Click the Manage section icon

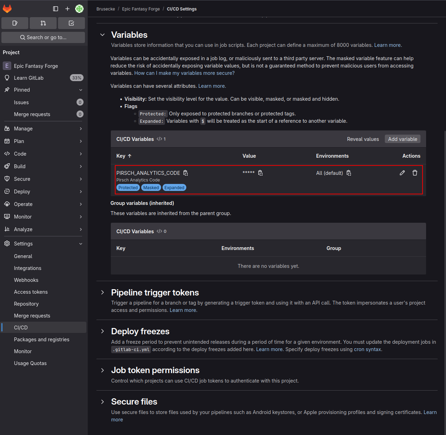coord(7,129)
